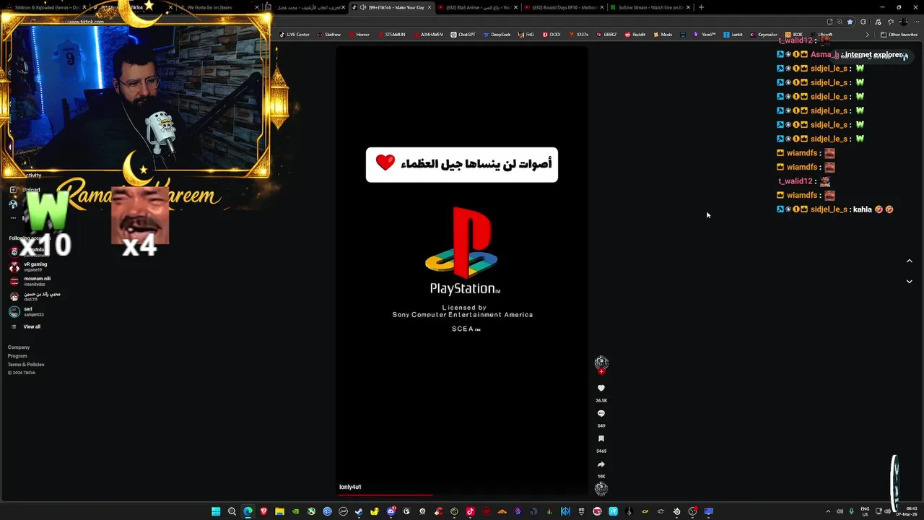924x520 pixels.
Task: Expand the Company footer section
Action: pos(19,347)
